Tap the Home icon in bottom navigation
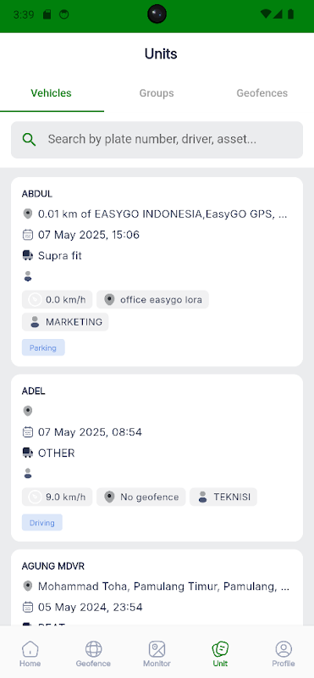The height and width of the screenshot is (678, 314). (30, 648)
